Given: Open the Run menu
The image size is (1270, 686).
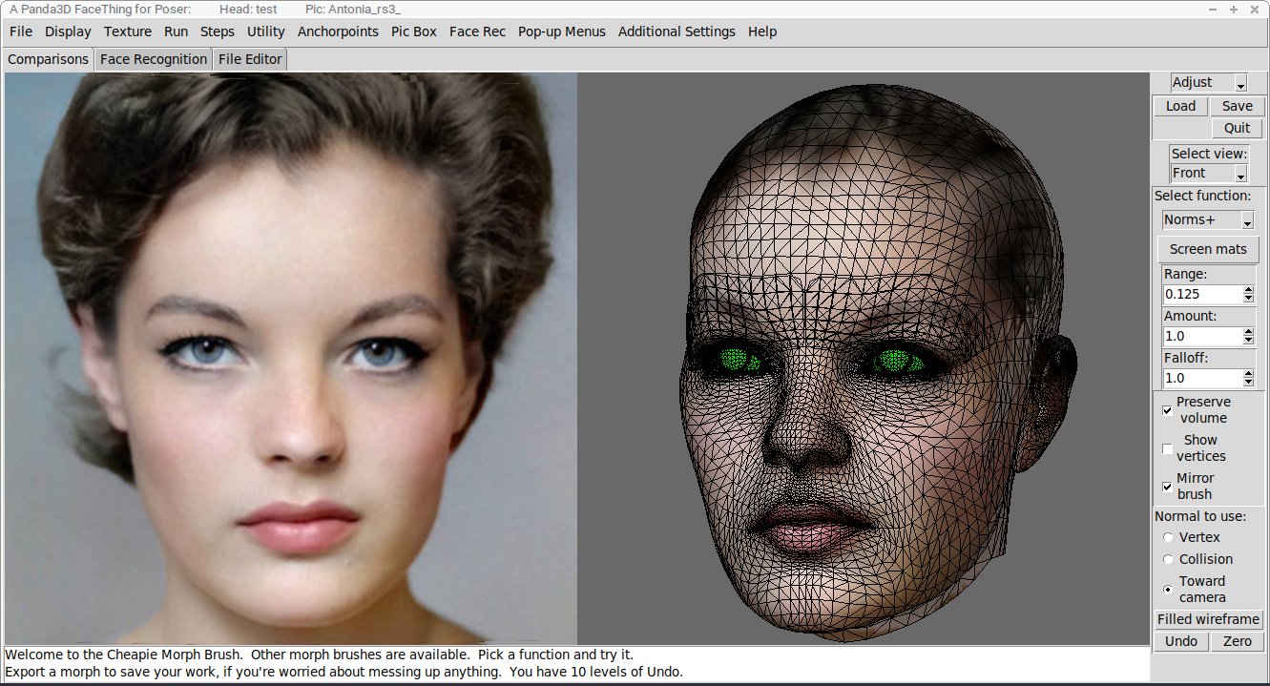Looking at the screenshot, I should coord(177,31).
